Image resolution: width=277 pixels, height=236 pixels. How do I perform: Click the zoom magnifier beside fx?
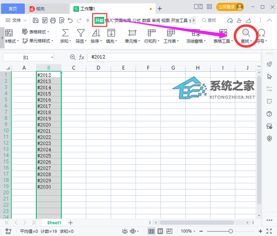click(73, 57)
